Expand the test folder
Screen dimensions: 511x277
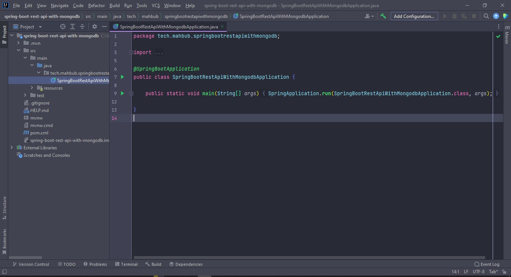click(25, 96)
